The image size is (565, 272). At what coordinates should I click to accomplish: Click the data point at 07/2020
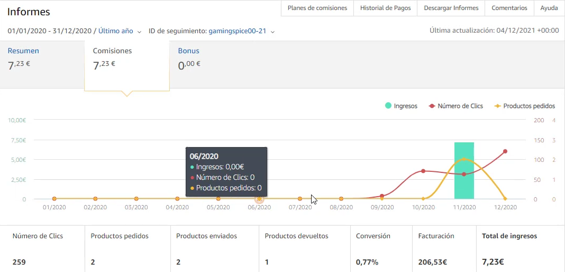(x=300, y=199)
